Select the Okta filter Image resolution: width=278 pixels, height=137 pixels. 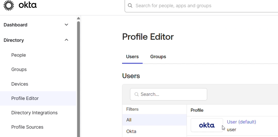coord(154,131)
